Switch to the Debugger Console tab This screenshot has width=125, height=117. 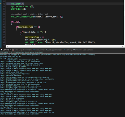(x=54, y=50)
